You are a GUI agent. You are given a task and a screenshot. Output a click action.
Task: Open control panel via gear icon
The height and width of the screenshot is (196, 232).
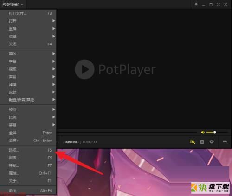pos(212,142)
